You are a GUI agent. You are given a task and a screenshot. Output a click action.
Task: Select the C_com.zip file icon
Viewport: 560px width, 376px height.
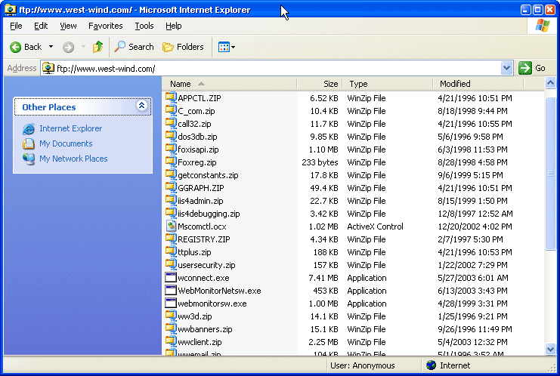(171, 110)
